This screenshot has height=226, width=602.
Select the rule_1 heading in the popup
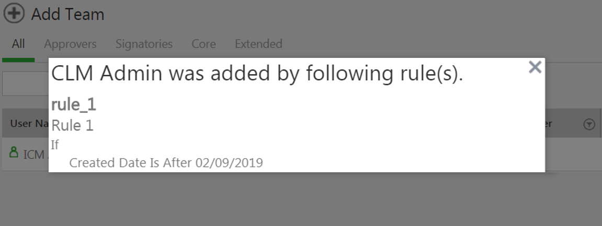coord(74,104)
